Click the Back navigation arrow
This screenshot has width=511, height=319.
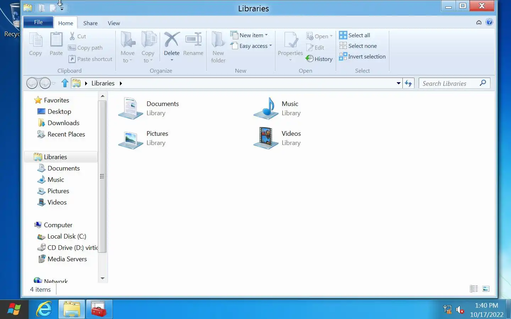coord(32,83)
